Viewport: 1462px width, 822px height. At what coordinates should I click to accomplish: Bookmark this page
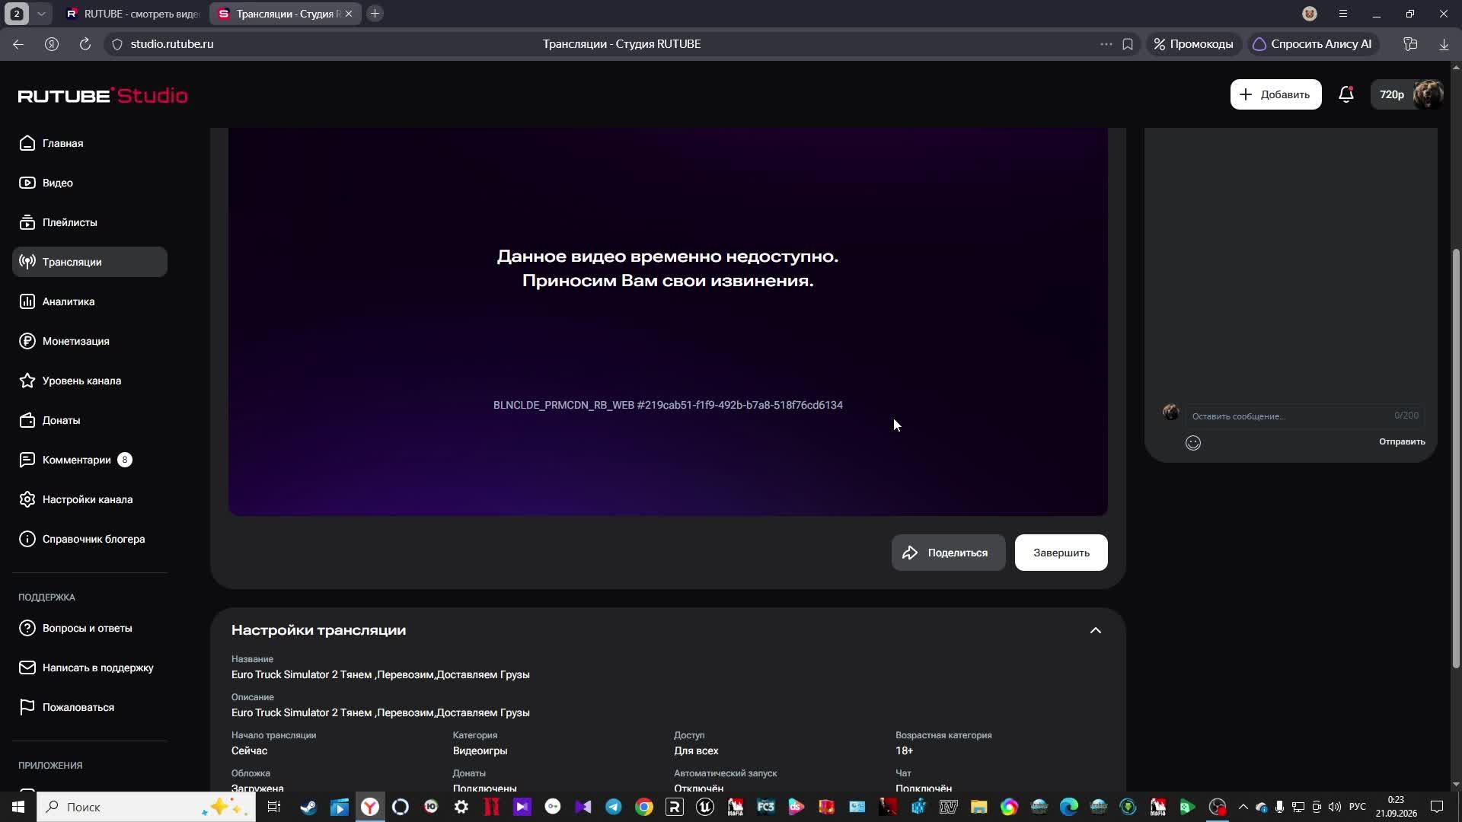[1128, 44]
